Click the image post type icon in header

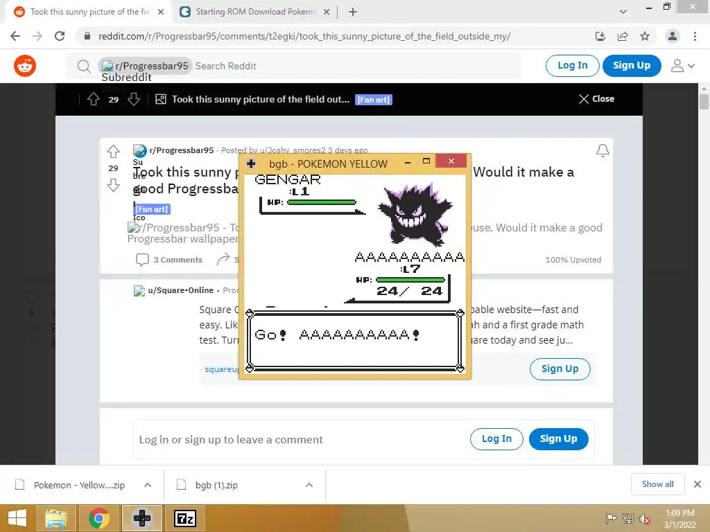tap(161, 99)
